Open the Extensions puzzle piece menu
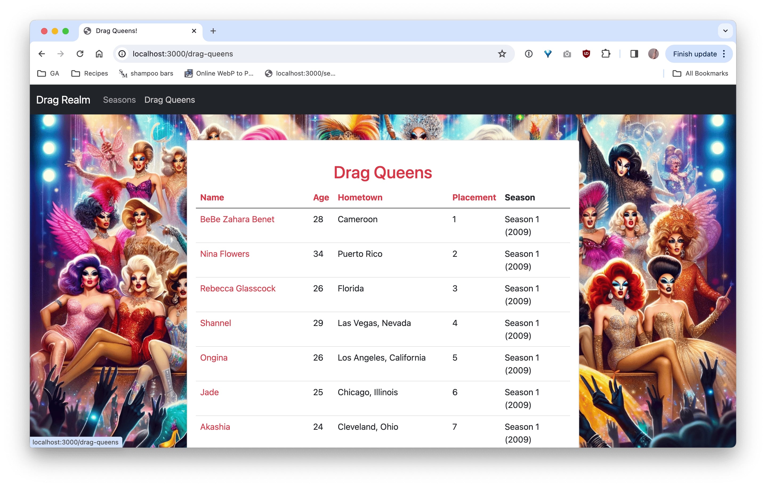This screenshot has height=487, width=766. coord(606,54)
